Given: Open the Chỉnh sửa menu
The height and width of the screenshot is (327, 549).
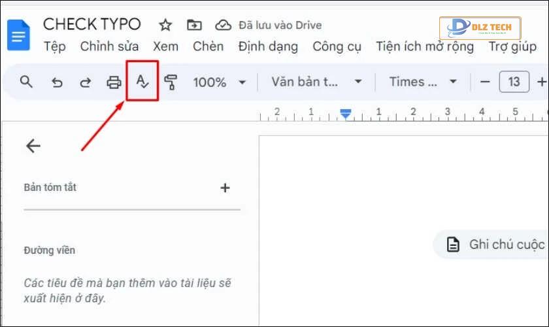Looking at the screenshot, I should [109, 46].
